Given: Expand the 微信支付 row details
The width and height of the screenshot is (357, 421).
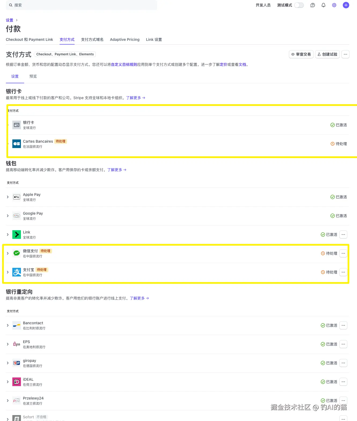Looking at the screenshot, I should tap(8, 253).
